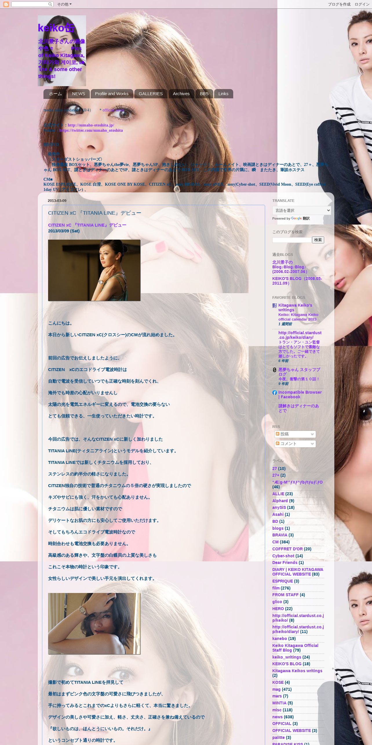Image resolution: width=372 pixels, height=745 pixels.
Task: Select the COFFRET D'OR label
Action: coord(287,549)
